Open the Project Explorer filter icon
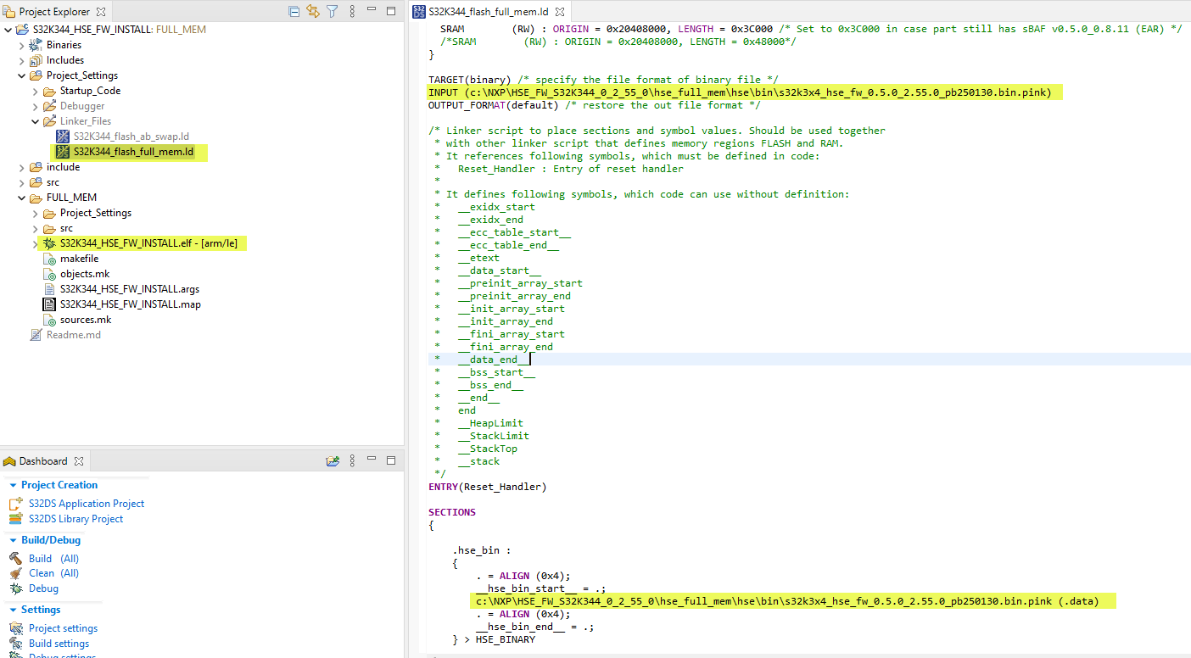 click(332, 11)
